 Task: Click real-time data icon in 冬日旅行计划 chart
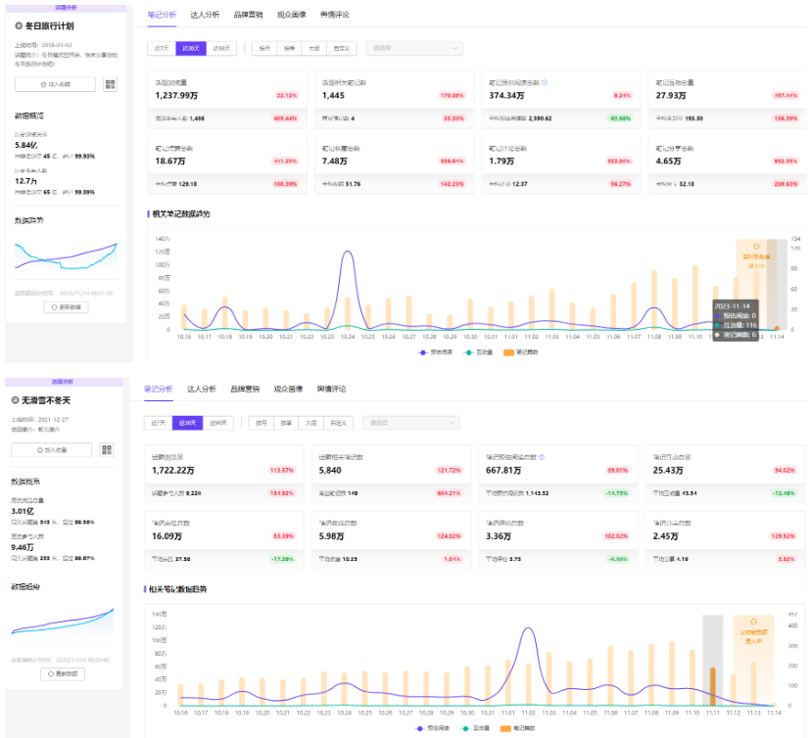point(756,247)
